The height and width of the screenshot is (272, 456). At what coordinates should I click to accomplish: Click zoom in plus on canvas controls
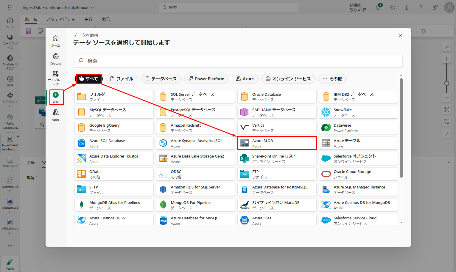point(447,59)
